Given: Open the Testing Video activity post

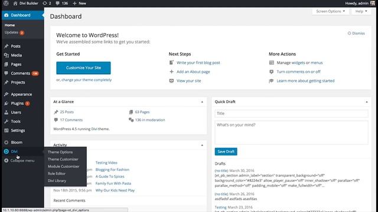Looking at the screenshot, I should pos(106,163).
